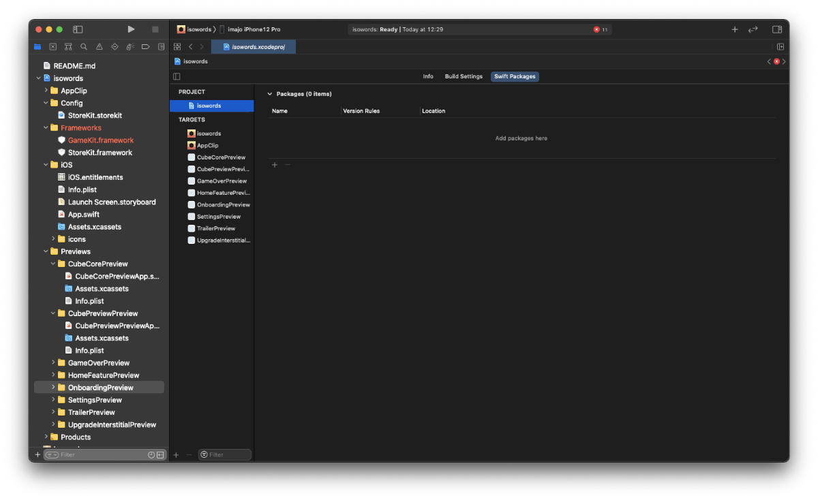
Task: Toggle the inspector panel on the right
Action: pyautogui.click(x=776, y=29)
